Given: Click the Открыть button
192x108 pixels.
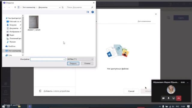Looking at the screenshot, I should coord(73,63).
